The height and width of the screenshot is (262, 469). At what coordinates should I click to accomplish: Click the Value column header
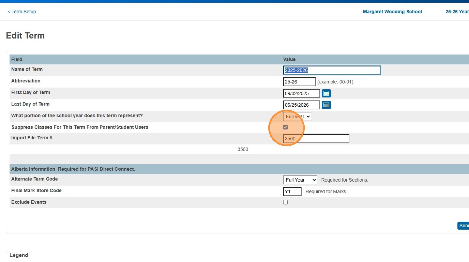289,59
